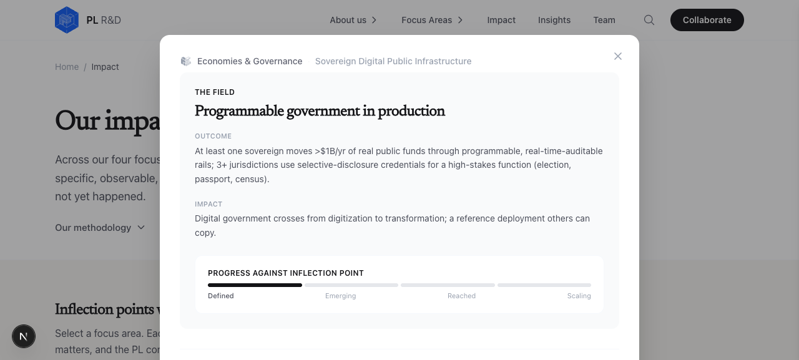Open the Insights nav item

[x=554, y=20]
